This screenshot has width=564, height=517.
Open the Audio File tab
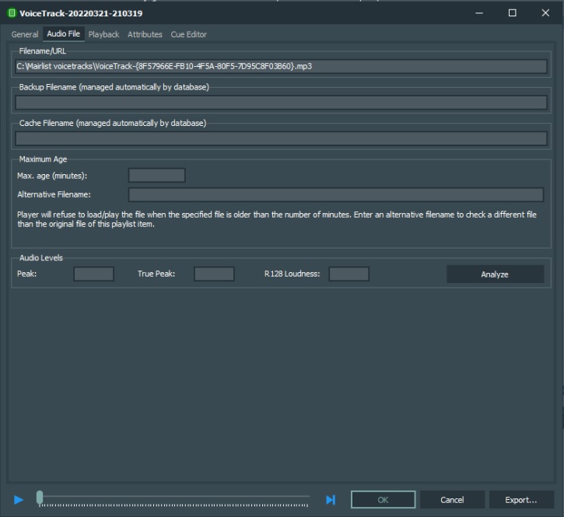[x=63, y=34]
